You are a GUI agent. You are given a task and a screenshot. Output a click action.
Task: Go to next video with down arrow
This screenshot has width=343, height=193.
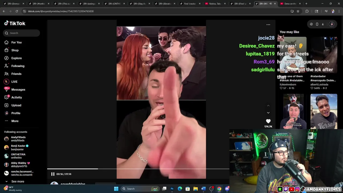[268, 113]
